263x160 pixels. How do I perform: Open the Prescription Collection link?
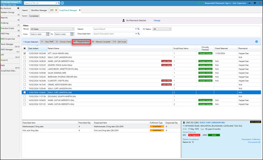click(251, 139)
